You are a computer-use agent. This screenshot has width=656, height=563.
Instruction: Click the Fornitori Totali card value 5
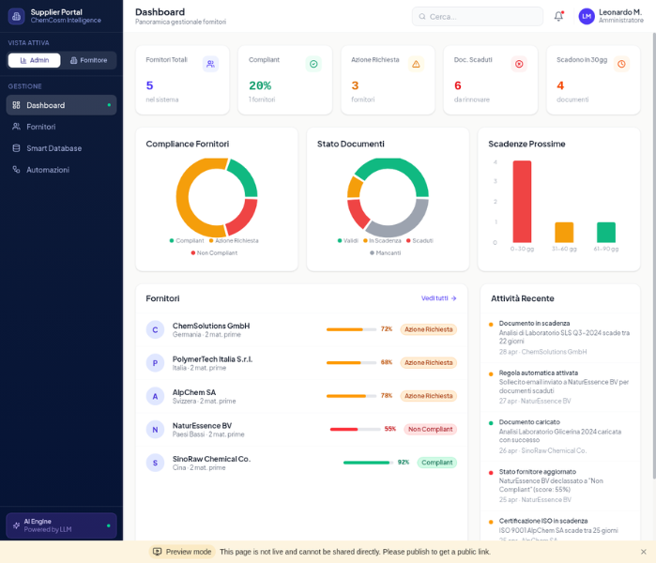pos(149,85)
